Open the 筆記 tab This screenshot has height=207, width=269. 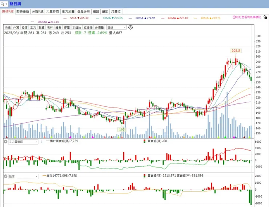[x=105, y=12]
